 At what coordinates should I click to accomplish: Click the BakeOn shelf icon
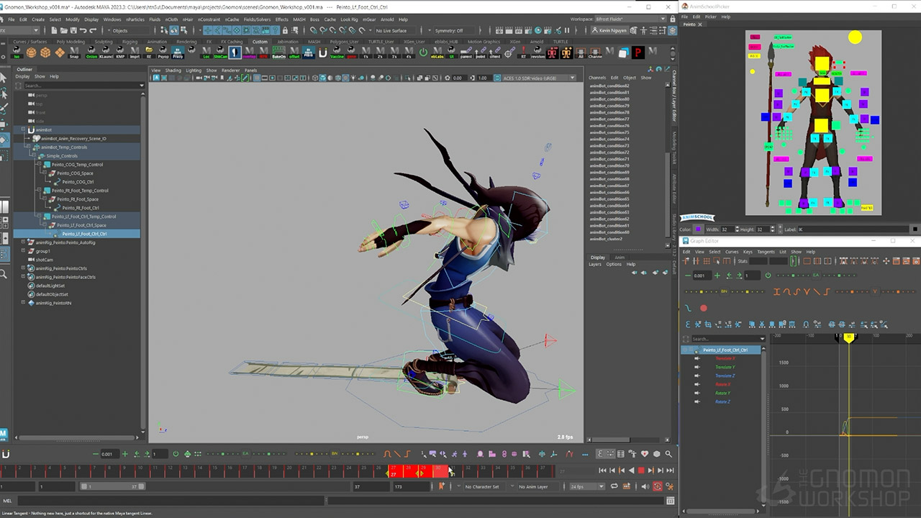pos(278,53)
